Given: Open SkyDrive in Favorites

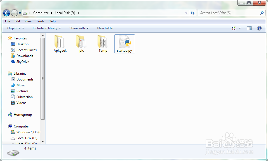Looking at the screenshot, I should point(20,62).
